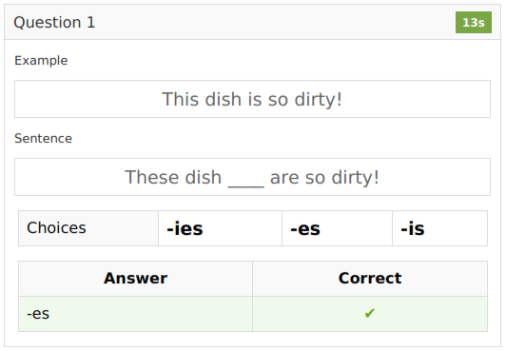The height and width of the screenshot is (351, 506).
Task: Click the "Question 1" heading text
Action: 54,23
